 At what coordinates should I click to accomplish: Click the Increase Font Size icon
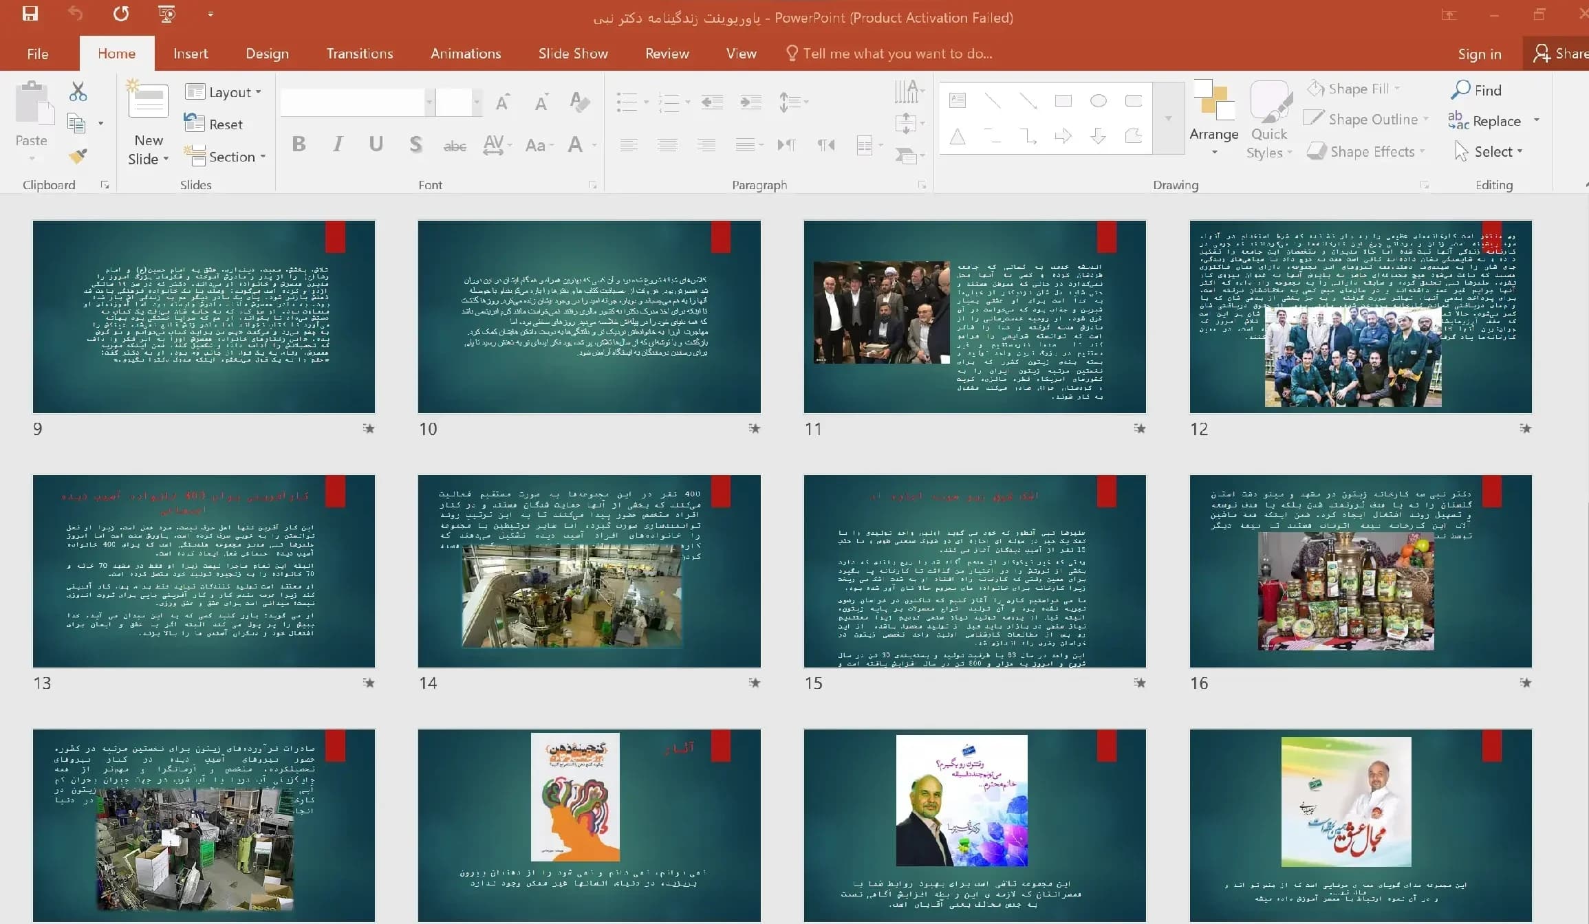click(x=503, y=102)
